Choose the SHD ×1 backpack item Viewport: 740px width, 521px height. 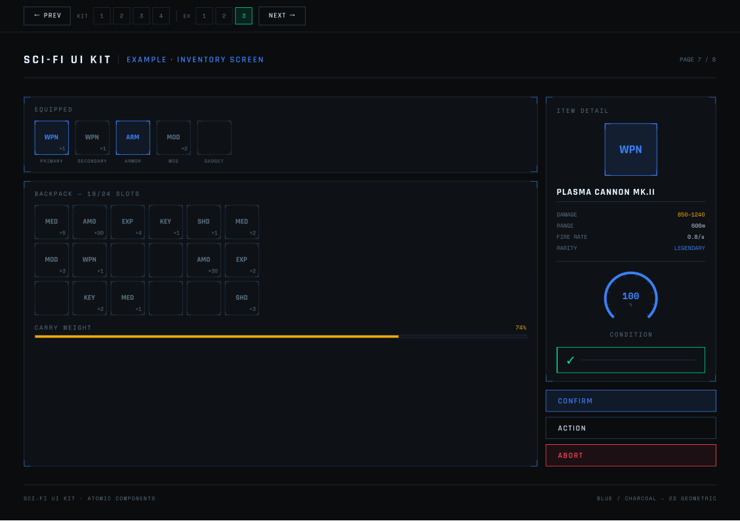pos(203,222)
